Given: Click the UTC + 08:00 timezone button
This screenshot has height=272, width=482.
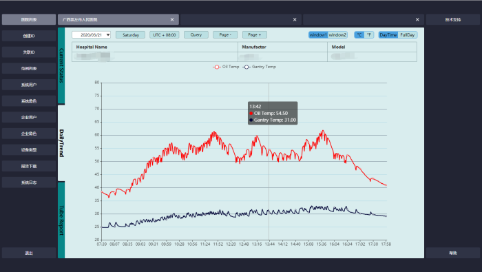Looking at the screenshot, I should click(165, 35).
